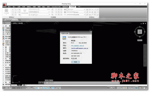Click the software logo in version dialog
Image resolution: width=150 pixels, height=92 pixels.
(x=64, y=38)
